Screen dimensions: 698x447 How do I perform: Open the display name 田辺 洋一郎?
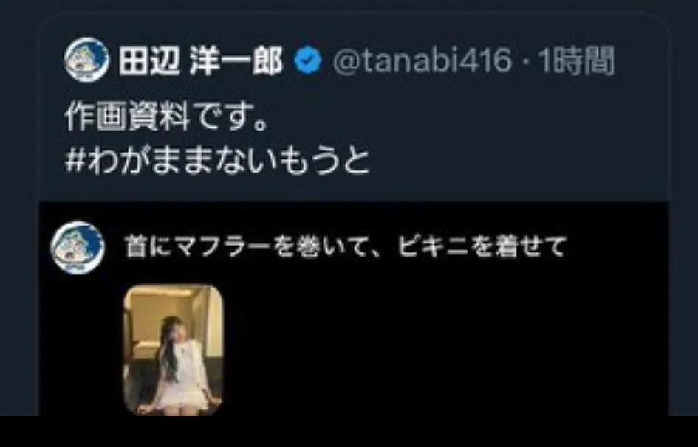[x=200, y=61]
